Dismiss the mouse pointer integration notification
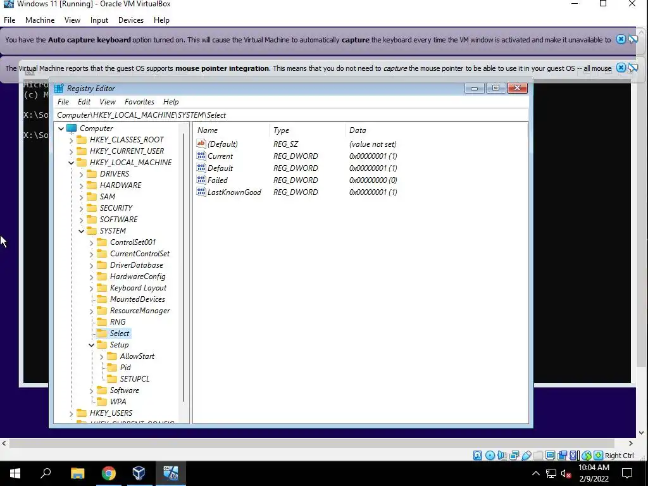 tap(621, 67)
